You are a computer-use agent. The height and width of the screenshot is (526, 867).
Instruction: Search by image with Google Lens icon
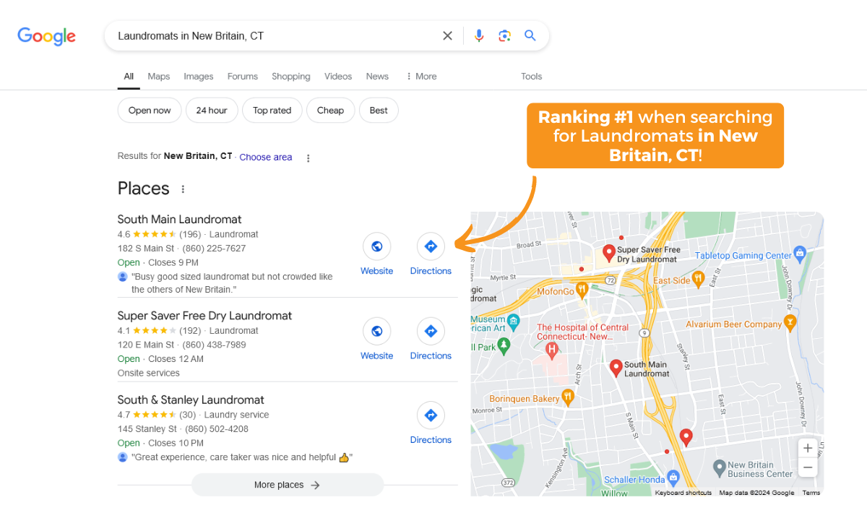[x=504, y=35]
